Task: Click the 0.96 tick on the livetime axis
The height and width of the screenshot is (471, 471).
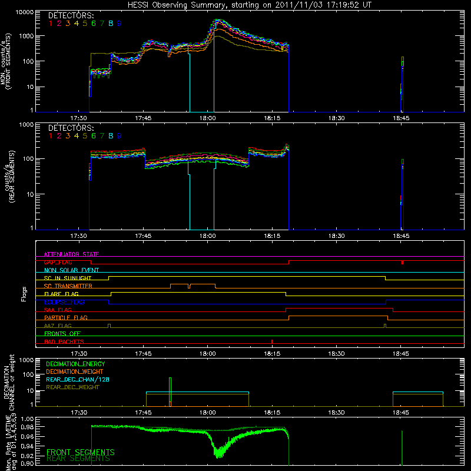Action: [x=27, y=437]
